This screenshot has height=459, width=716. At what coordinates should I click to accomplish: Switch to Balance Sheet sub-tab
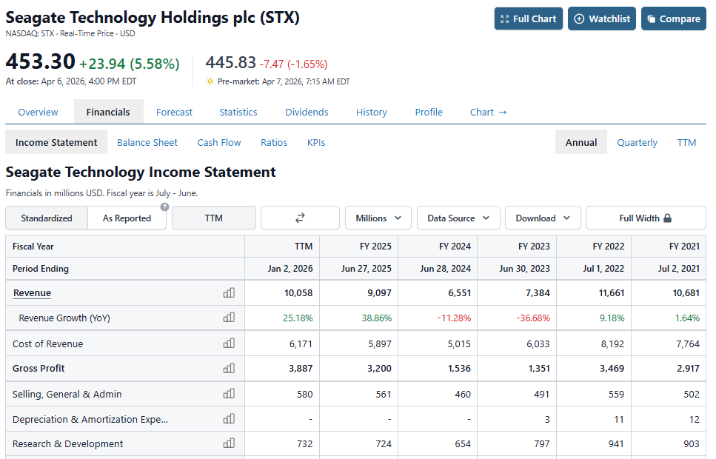click(x=147, y=142)
